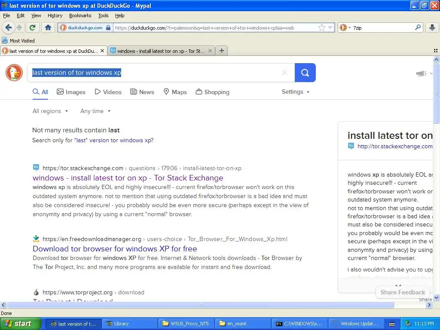The image size is (440, 330).
Task: Open the Downloads arrow button
Action: coord(432,27)
